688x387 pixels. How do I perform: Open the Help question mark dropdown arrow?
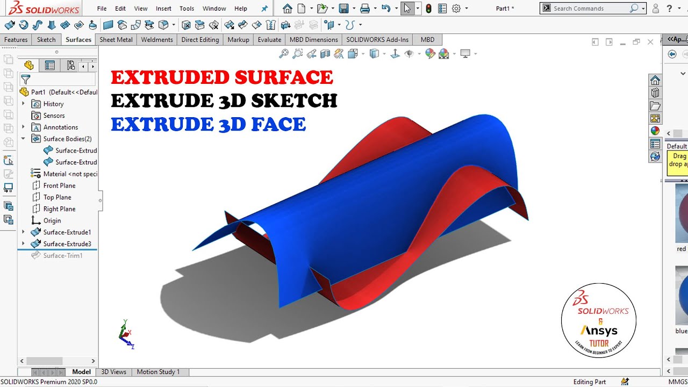tap(679, 9)
